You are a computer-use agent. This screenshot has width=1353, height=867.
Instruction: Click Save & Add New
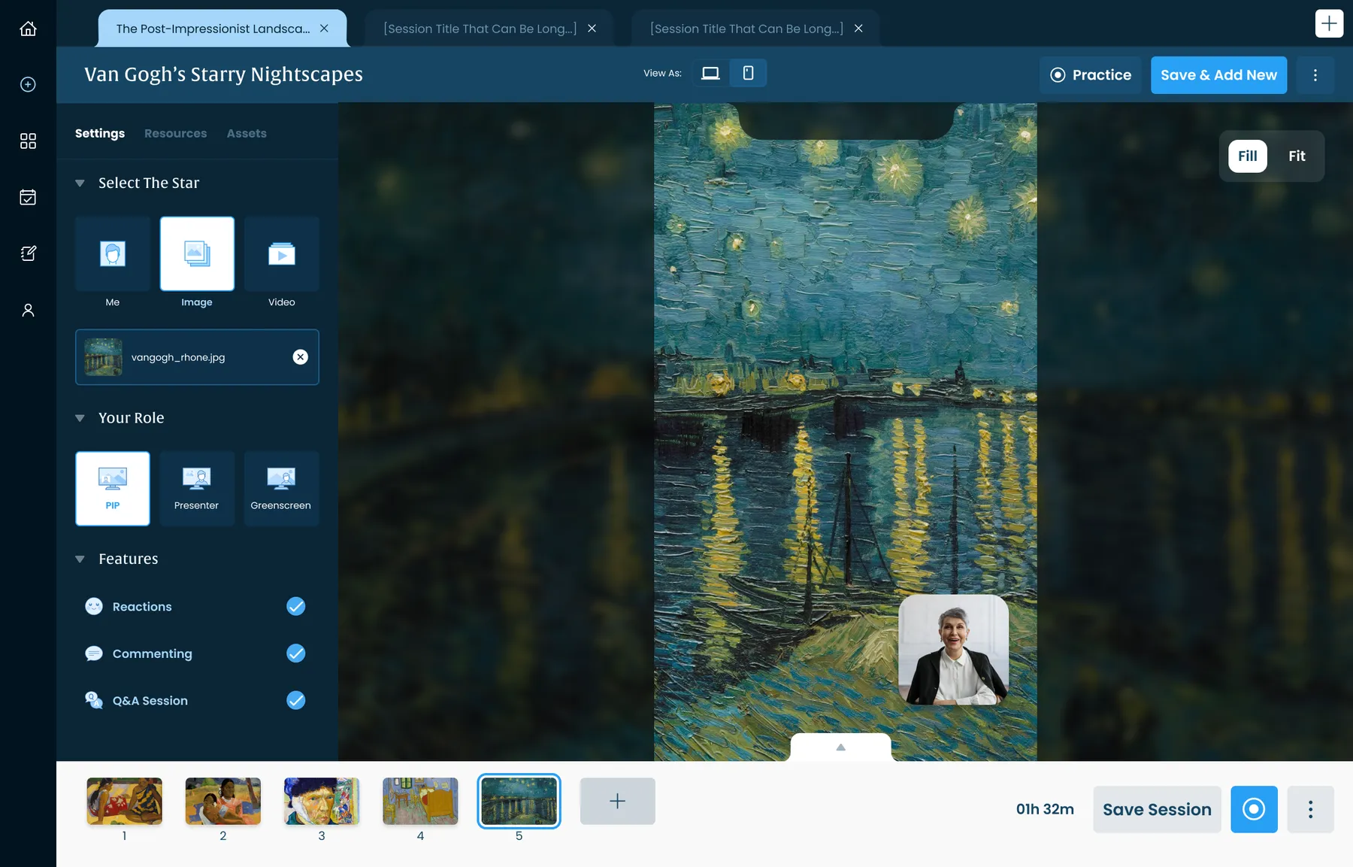tap(1218, 75)
